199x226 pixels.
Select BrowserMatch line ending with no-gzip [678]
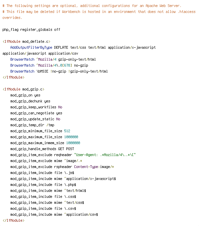coord(49,65)
